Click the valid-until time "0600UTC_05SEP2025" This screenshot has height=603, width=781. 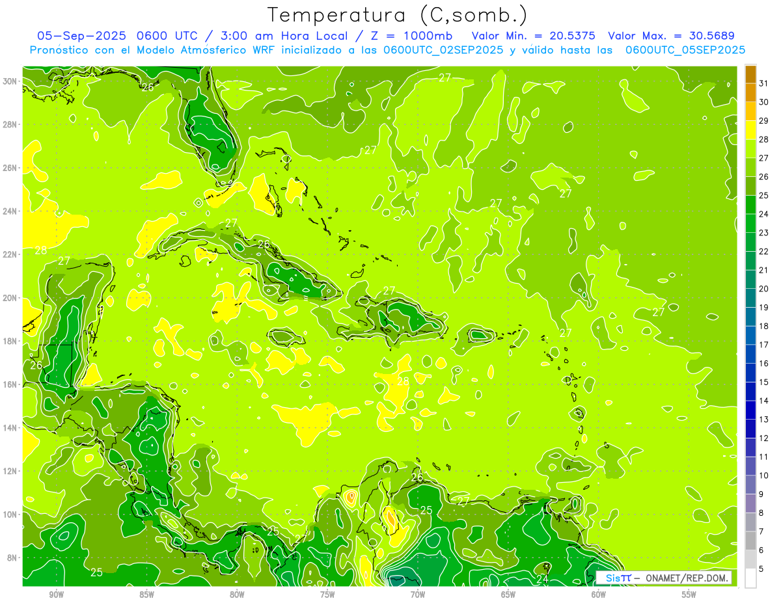(x=685, y=50)
